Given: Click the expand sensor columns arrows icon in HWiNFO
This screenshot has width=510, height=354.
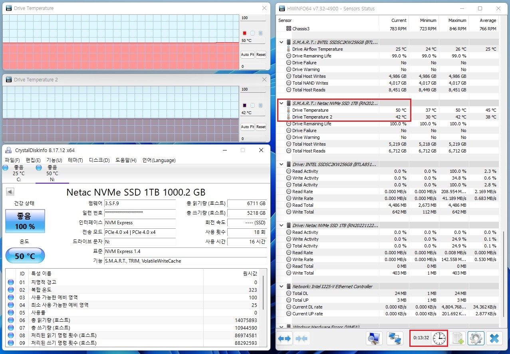Looking at the screenshot, I should pyautogui.click(x=284, y=338).
